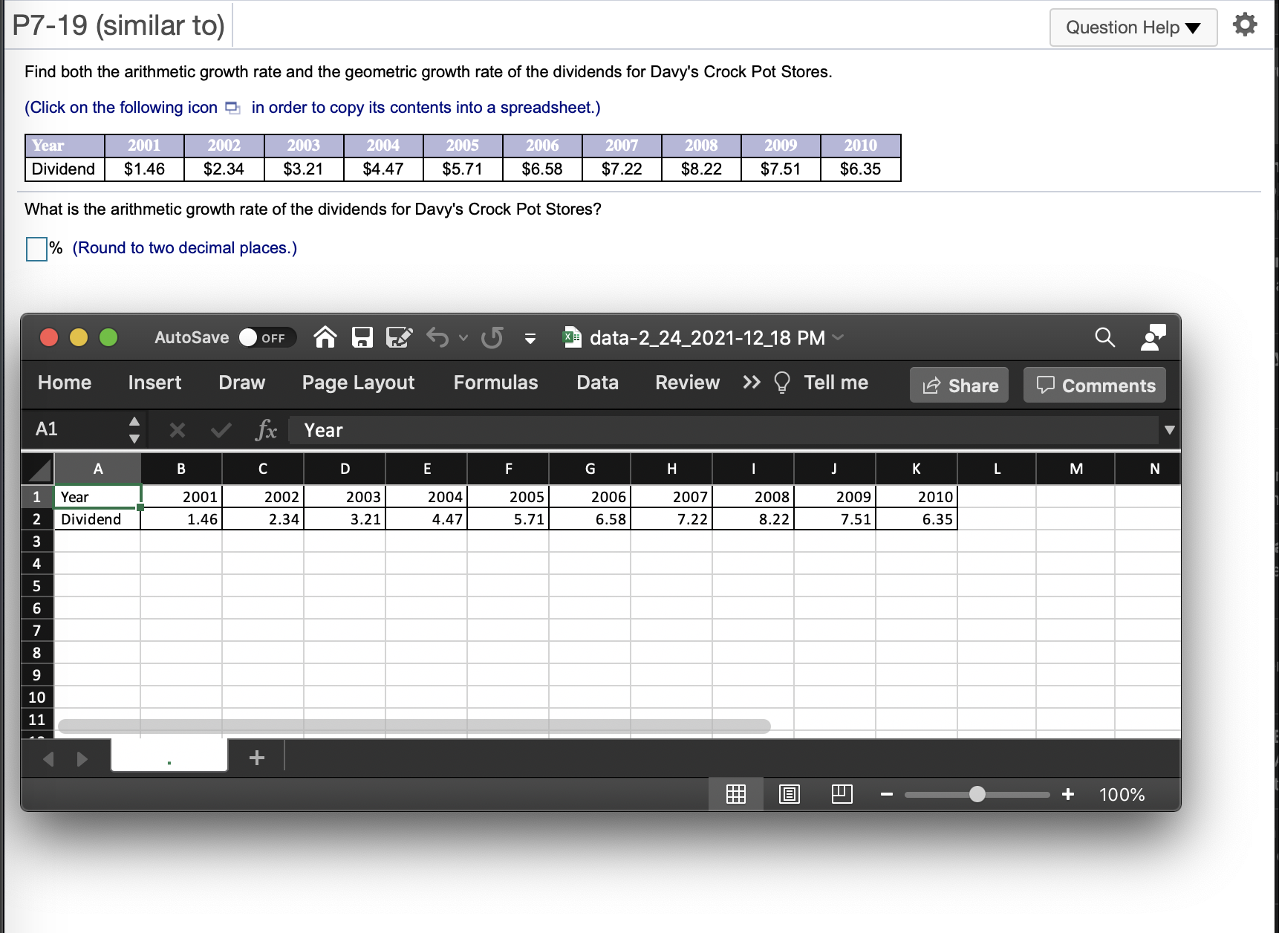Select the Data ribbon tab
This screenshot has height=933, width=1279.
pos(598,383)
